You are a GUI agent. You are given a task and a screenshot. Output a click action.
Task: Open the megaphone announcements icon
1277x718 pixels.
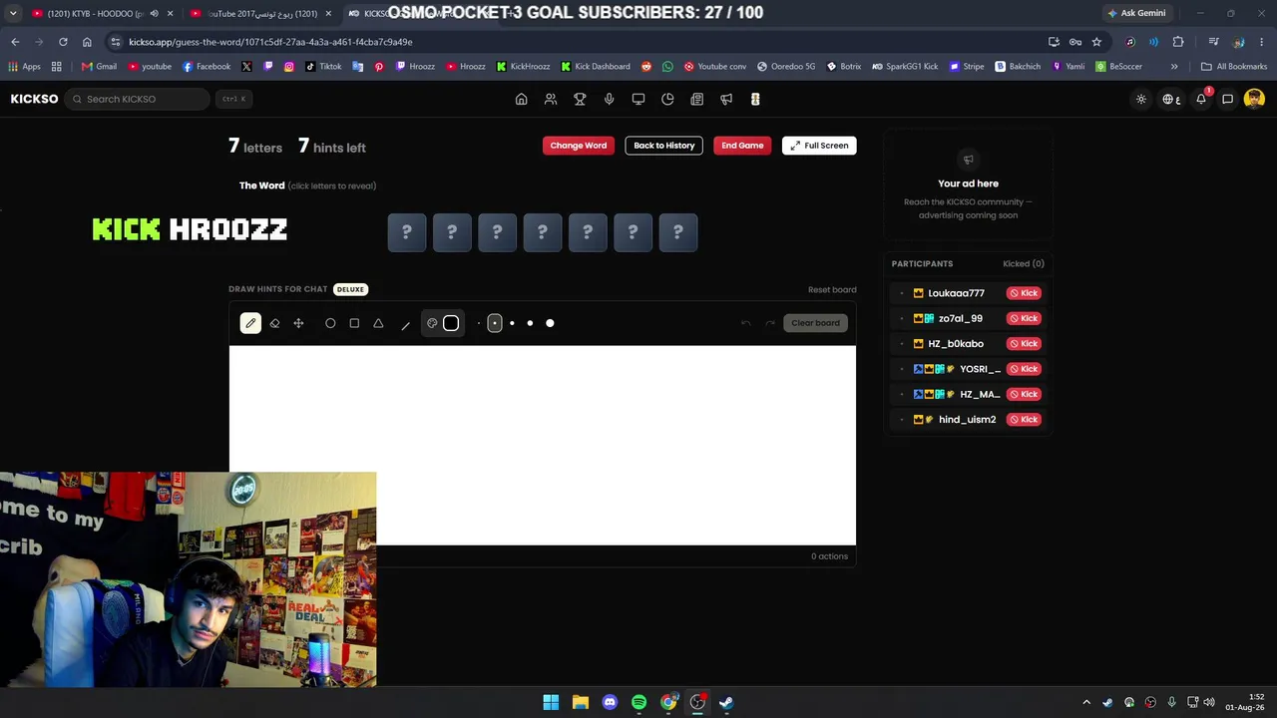click(x=726, y=99)
